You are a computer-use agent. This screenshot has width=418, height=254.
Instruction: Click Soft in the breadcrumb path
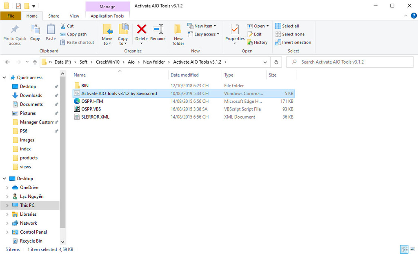tap(83, 62)
